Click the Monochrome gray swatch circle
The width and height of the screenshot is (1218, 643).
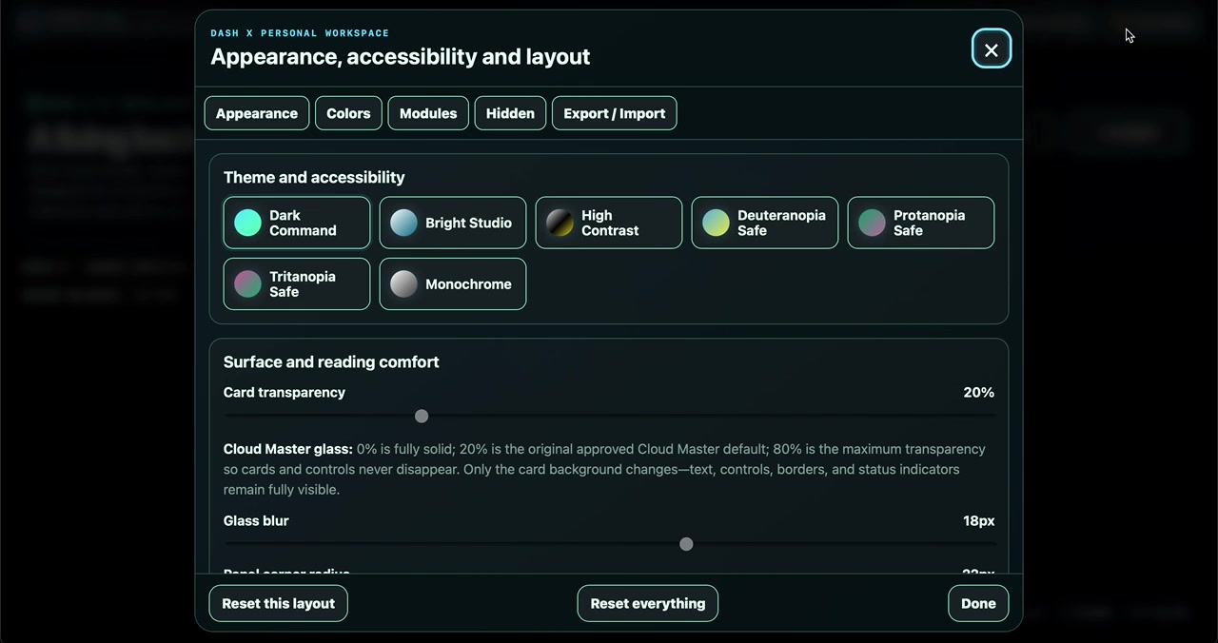[x=403, y=283]
